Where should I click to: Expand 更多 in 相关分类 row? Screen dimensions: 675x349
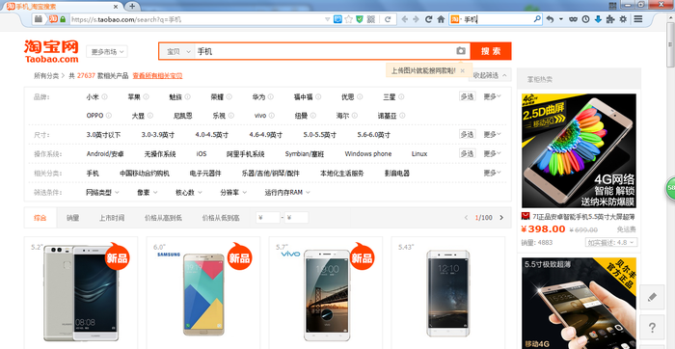[492, 173]
